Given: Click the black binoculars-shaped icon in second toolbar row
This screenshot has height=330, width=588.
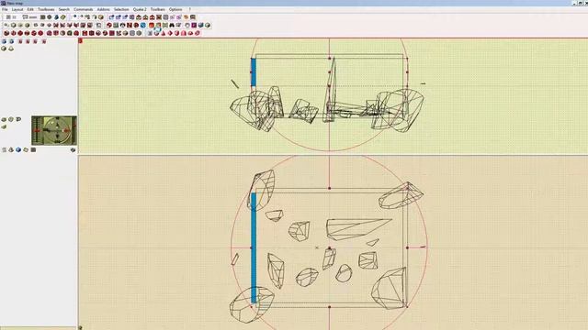Looking at the screenshot, I should pyautogui.click(x=172, y=25).
